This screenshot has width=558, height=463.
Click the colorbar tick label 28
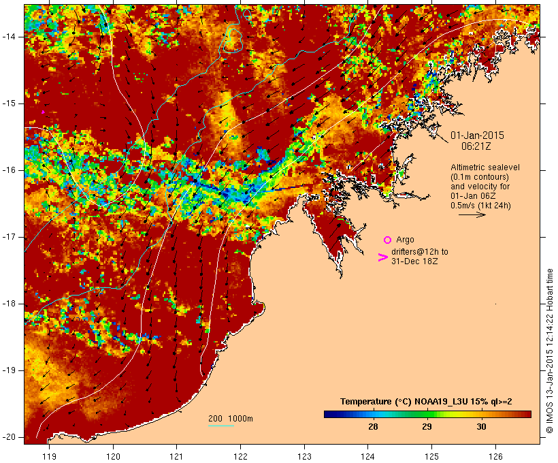pyautogui.click(x=373, y=427)
